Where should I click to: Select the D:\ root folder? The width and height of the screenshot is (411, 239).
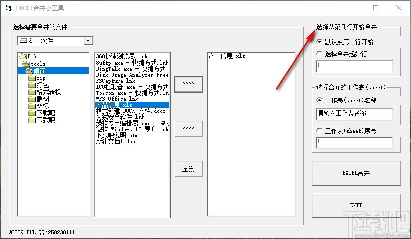(x=28, y=56)
